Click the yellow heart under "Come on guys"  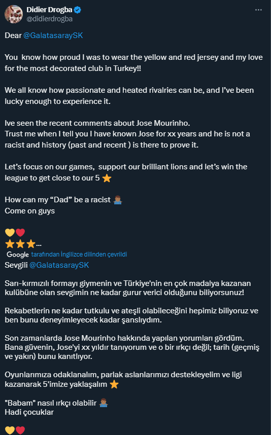coord(10,233)
